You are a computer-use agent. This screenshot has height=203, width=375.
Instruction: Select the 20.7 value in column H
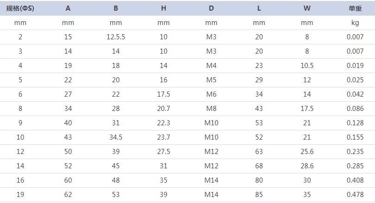[x=164, y=109]
